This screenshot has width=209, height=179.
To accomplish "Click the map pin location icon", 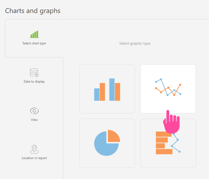I will 34,149.
